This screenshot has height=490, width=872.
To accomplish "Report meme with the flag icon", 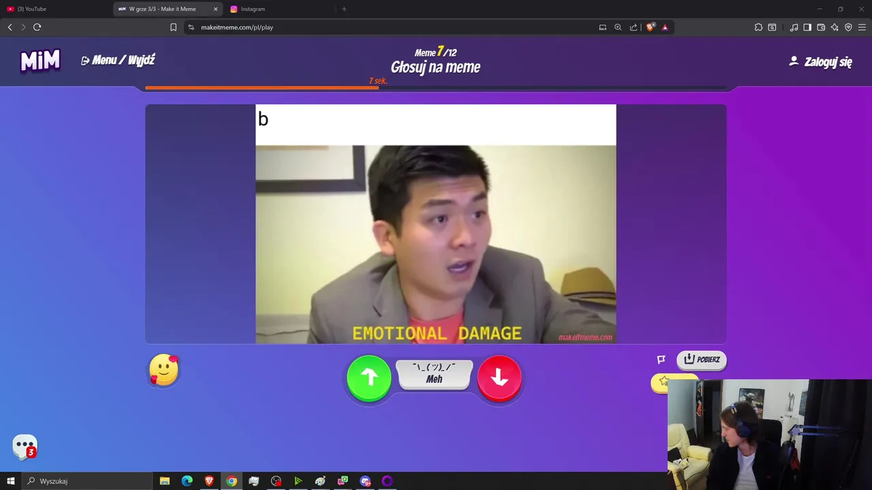I will pos(661,359).
